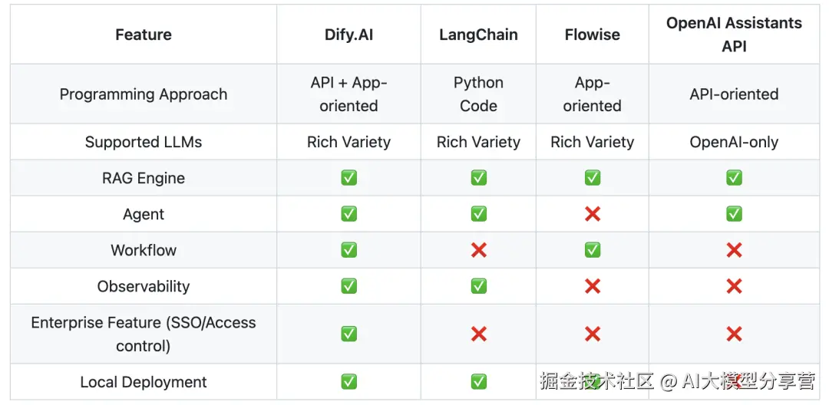This screenshot has width=829, height=405.
Task: Select the Feature column header
Action: pos(144,35)
